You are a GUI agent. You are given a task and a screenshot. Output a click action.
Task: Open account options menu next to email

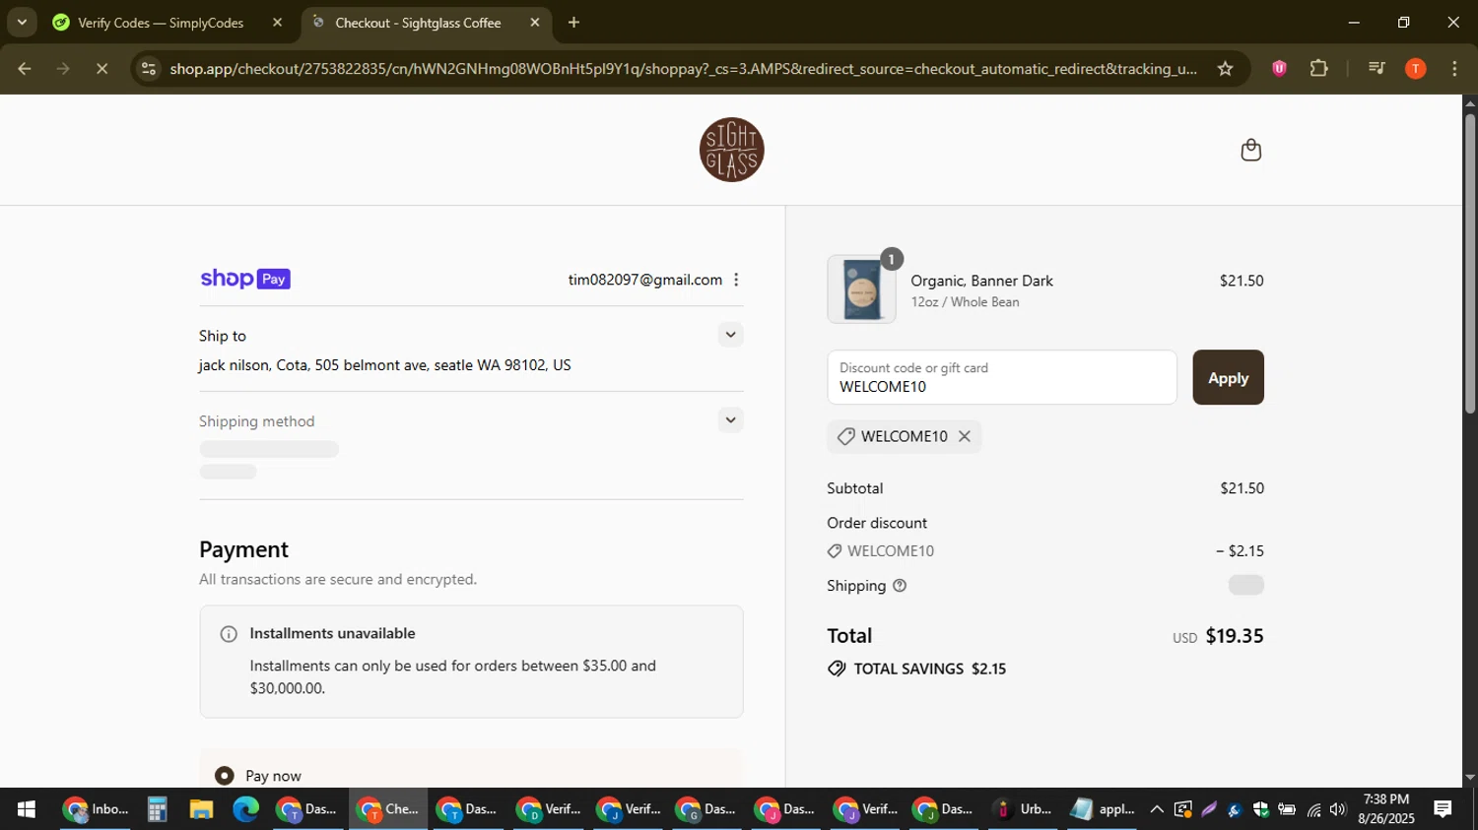tap(736, 280)
